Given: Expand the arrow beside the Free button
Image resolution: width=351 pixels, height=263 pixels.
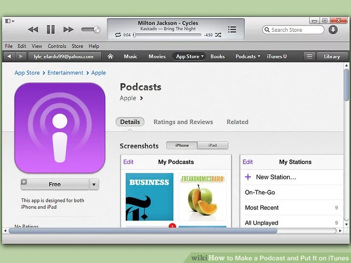Looking at the screenshot, I should 94,184.
